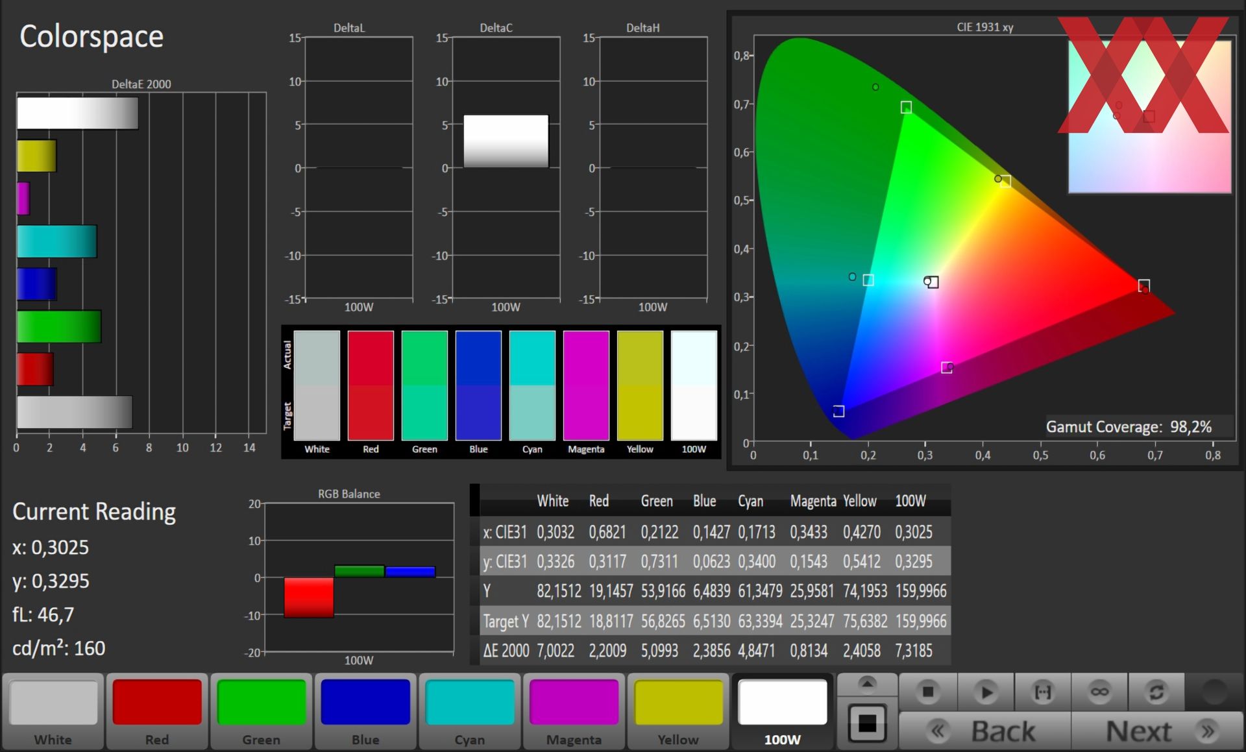
Task: Click the Red actual/target comparison swatch
Action: [x=371, y=385]
